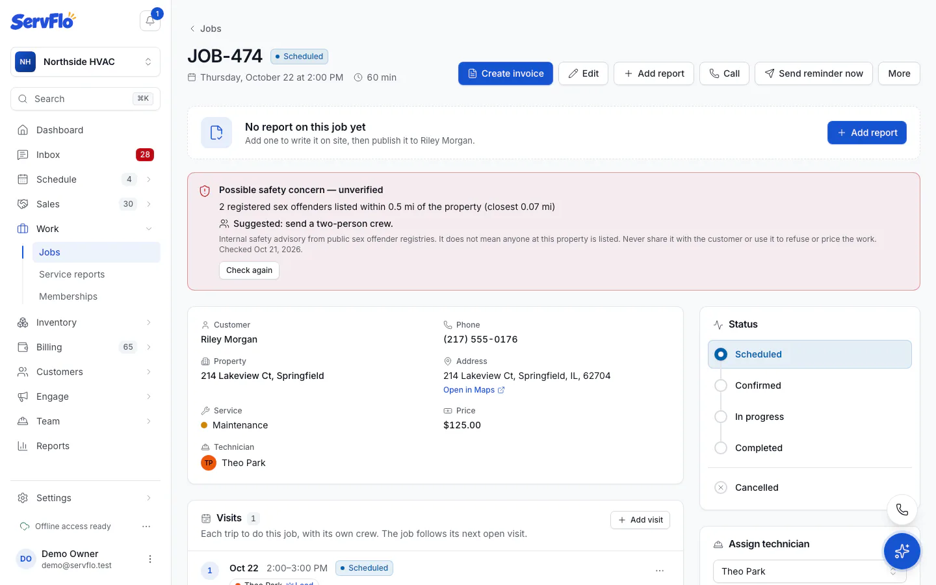This screenshot has height=585, width=936.
Task: Expand the Schedule sidebar section
Action: pyautogui.click(x=149, y=179)
